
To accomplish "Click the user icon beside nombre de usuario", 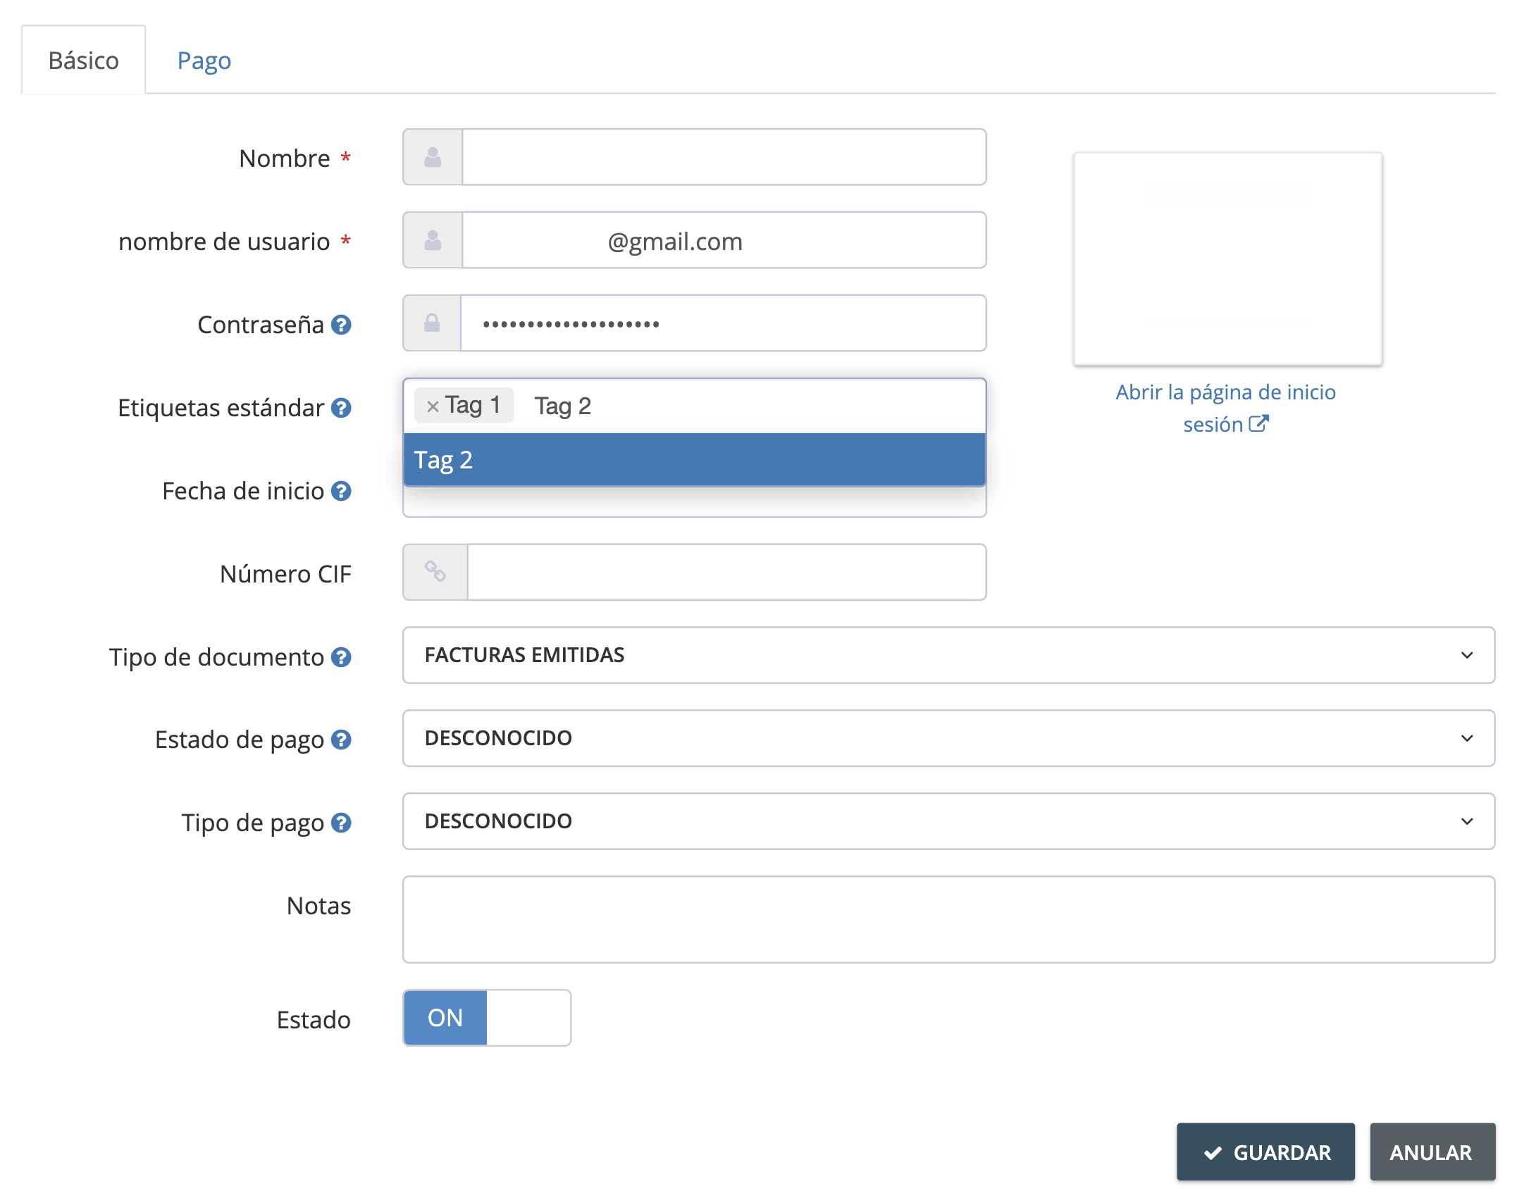I will point(433,240).
